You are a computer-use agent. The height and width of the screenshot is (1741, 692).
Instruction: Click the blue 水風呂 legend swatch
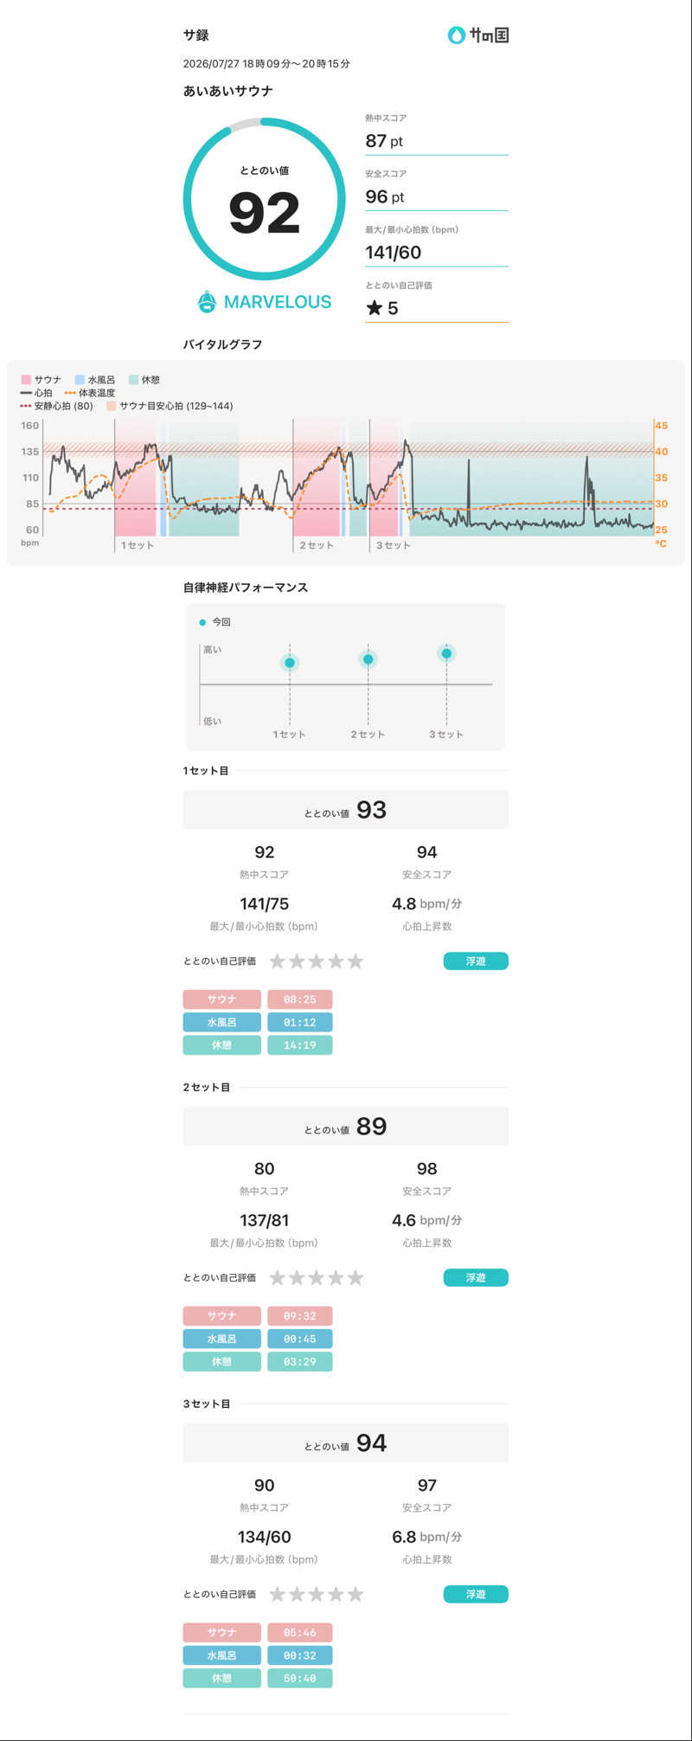[80, 380]
